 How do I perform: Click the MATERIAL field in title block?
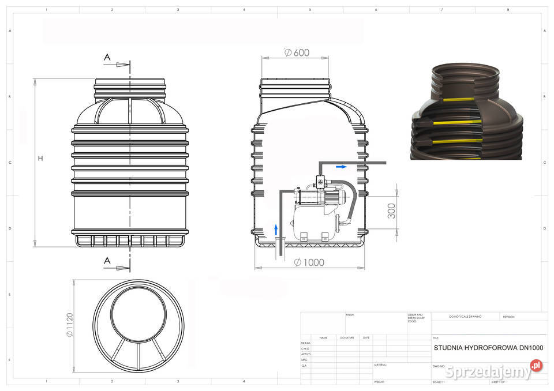[380, 365]
